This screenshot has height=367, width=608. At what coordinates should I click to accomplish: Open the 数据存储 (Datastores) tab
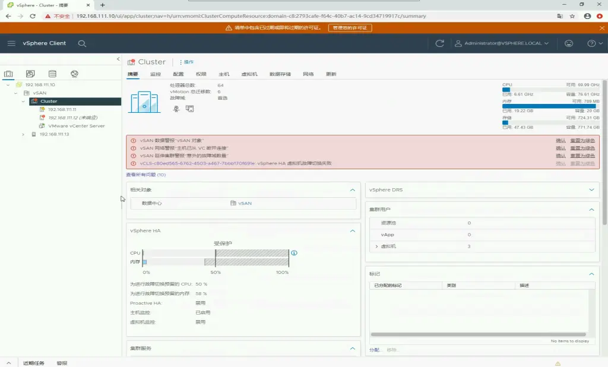(x=280, y=74)
